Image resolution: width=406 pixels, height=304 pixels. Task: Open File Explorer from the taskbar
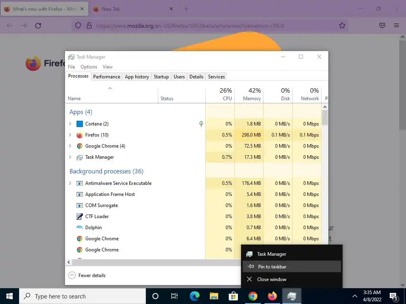pos(214,296)
